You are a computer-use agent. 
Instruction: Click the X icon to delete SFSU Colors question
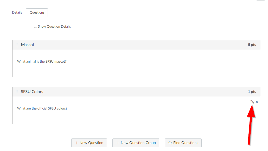[257, 102]
